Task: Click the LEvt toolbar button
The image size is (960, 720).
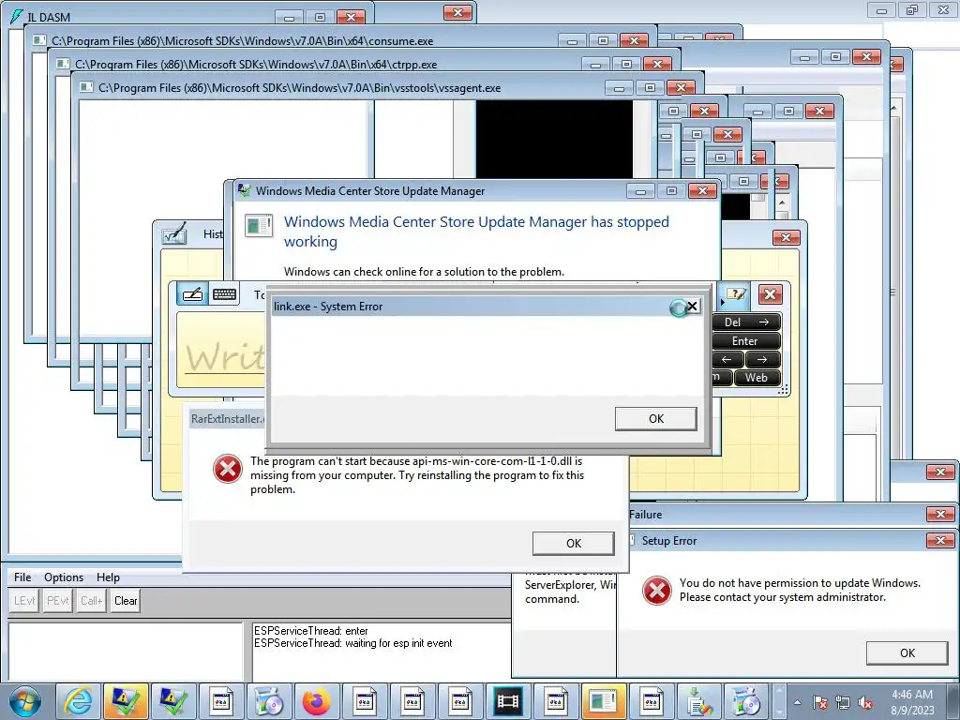Action: click(24, 601)
